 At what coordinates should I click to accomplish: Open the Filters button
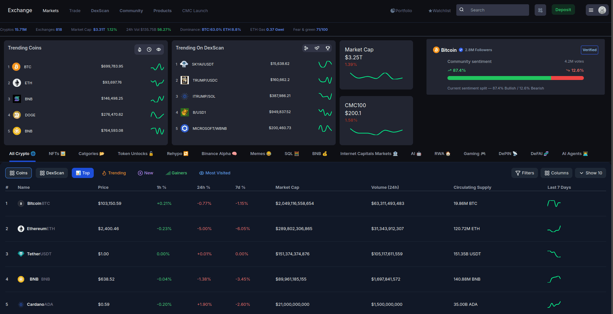click(524, 173)
